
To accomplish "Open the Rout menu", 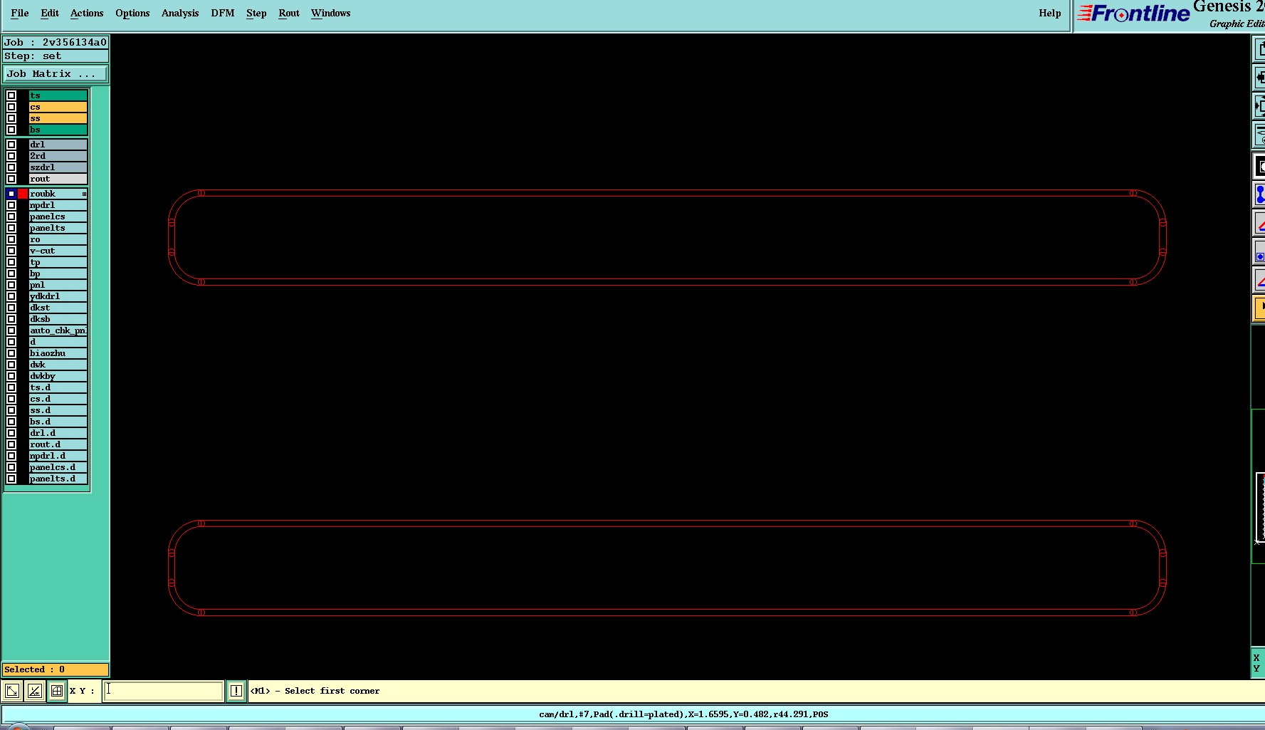I will tap(289, 13).
